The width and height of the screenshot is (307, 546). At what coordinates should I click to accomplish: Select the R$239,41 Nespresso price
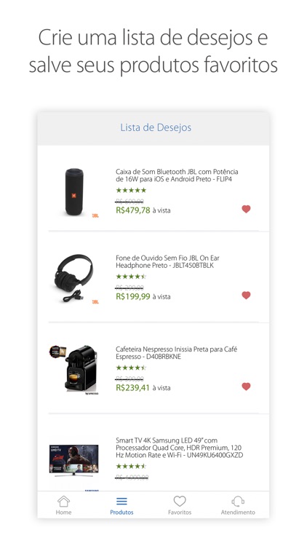click(x=133, y=387)
